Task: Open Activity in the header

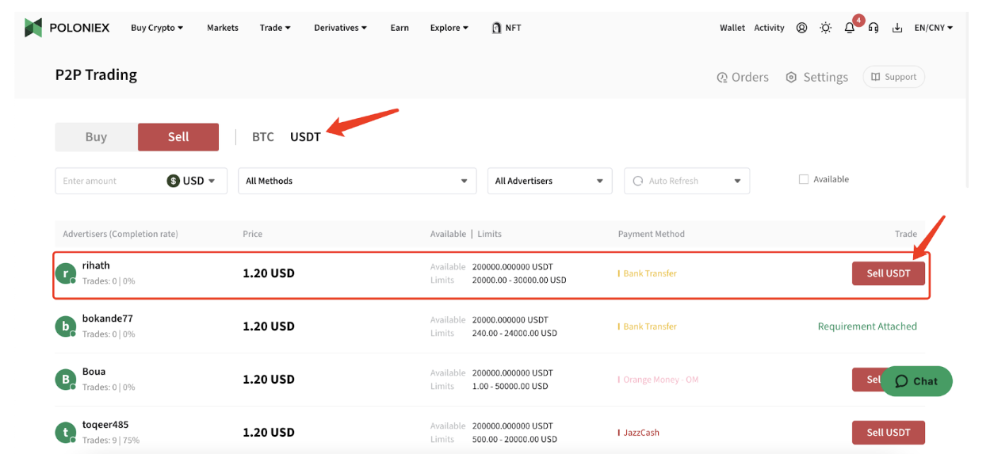Action: pyautogui.click(x=769, y=28)
